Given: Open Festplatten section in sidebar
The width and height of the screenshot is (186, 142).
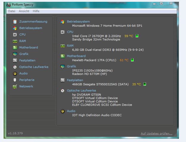Looking at the screenshot, I should click(x=27, y=60).
